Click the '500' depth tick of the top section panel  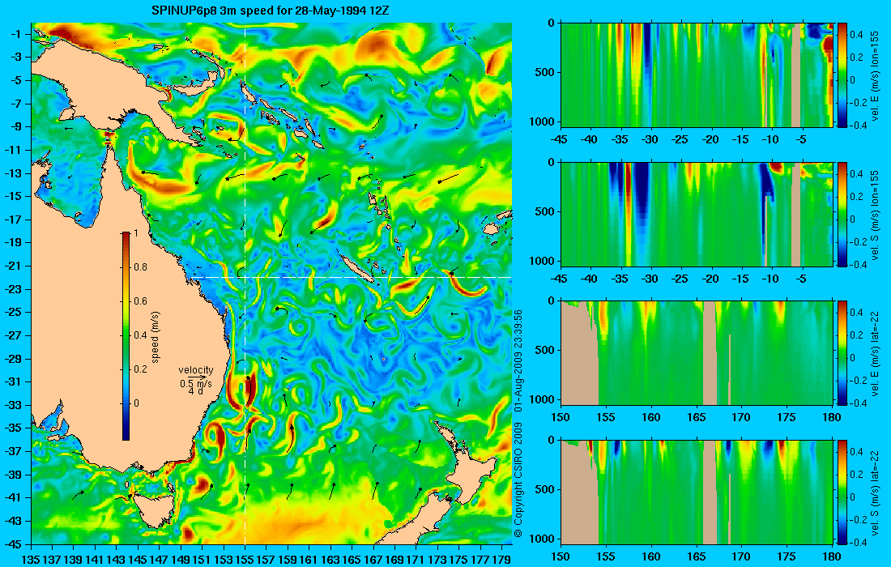(x=546, y=72)
